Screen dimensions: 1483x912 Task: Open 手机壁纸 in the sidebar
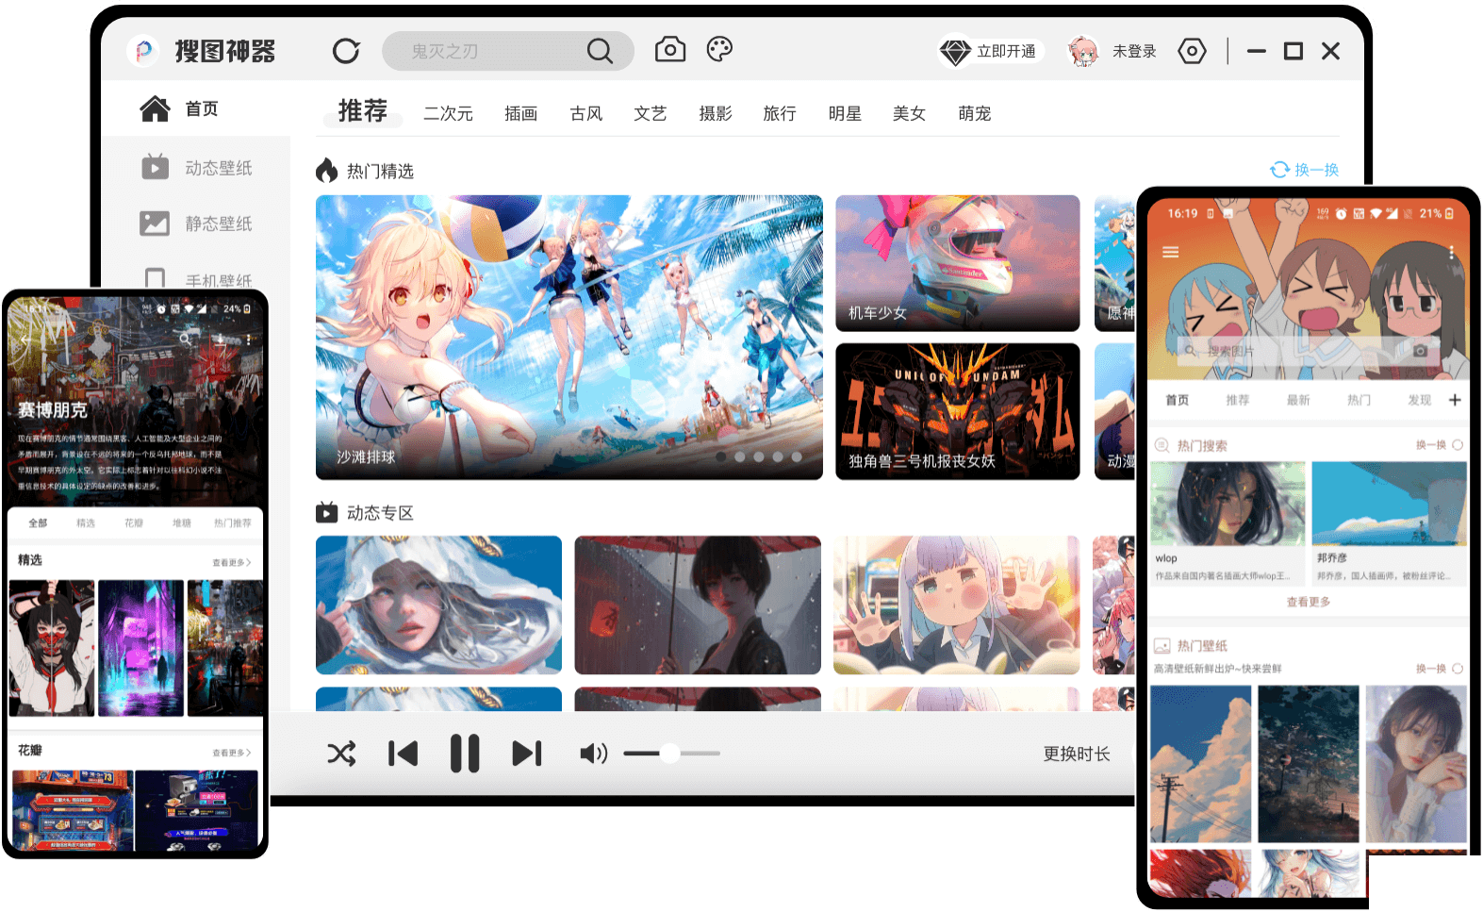coord(199,279)
